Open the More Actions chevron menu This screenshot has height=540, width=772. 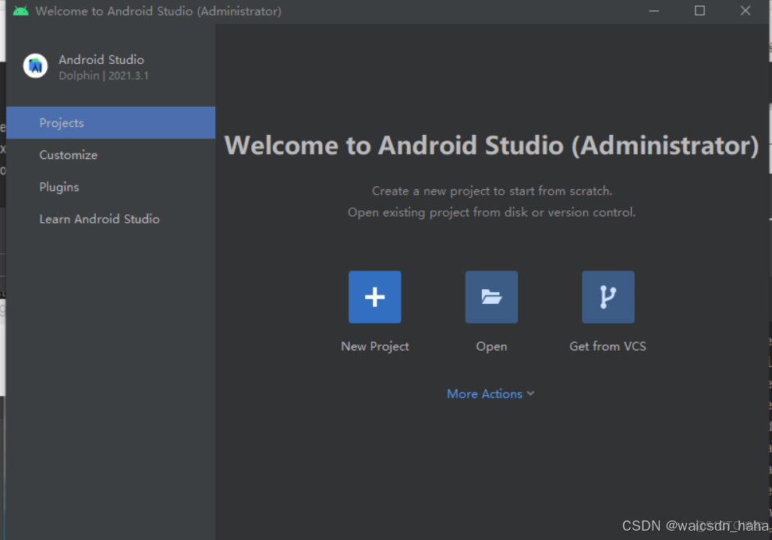[x=531, y=394]
